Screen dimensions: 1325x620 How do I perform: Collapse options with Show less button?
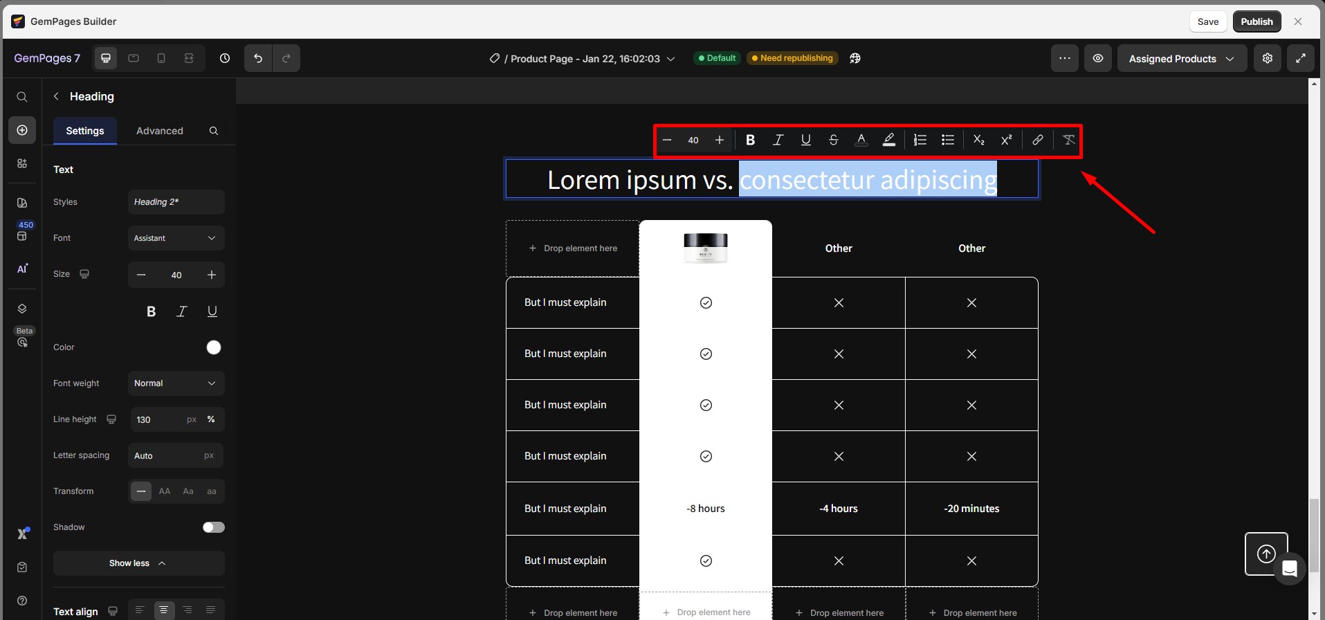[x=138, y=563]
